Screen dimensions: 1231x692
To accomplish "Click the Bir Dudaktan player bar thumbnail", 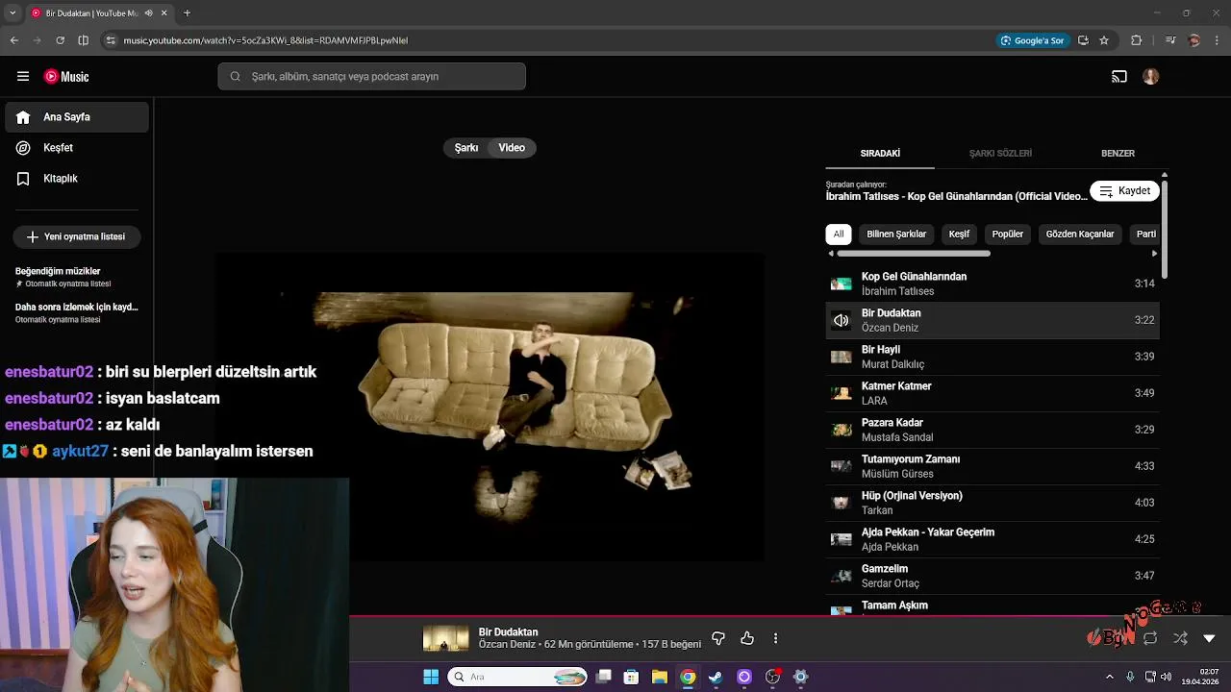I will click(x=446, y=638).
